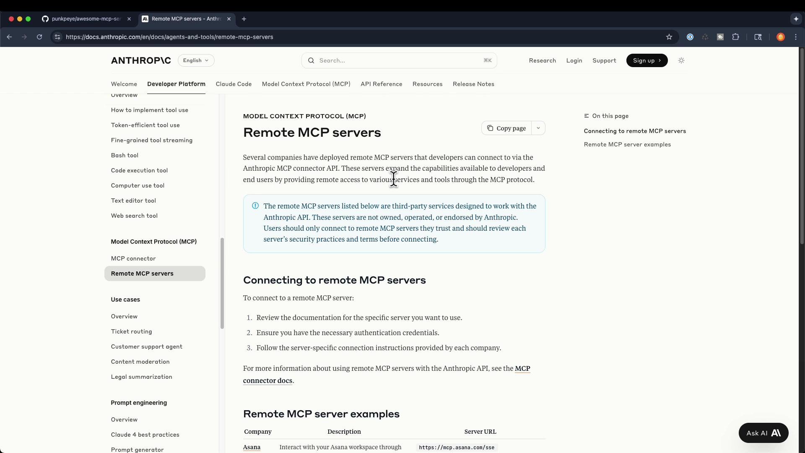Open Content moderation page
The height and width of the screenshot is (453, 805).
[x=140, y=362]
